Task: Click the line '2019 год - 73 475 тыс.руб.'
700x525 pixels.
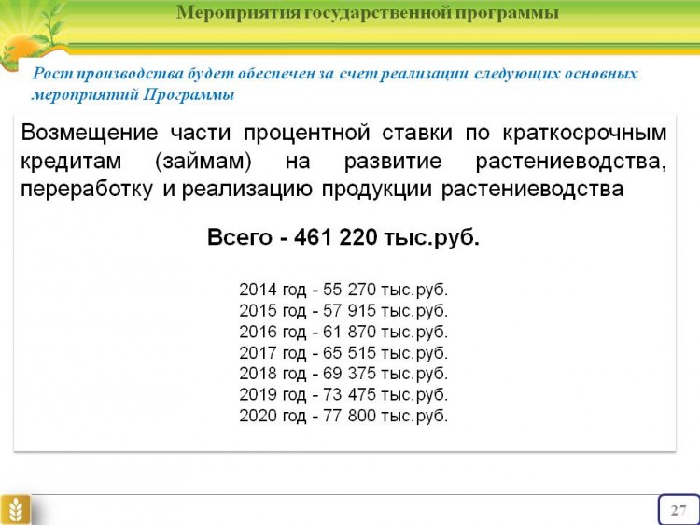Action: click(343, 394)
